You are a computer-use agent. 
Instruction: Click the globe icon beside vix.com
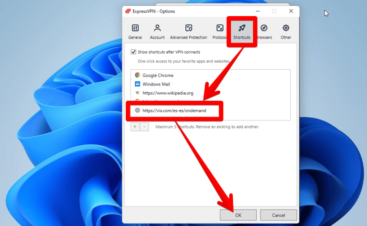click(x=138, y=110)
